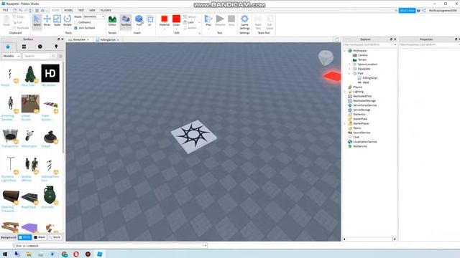
Task: Select the Pine Tree model thumbnail
Action: tap(29, 74)
